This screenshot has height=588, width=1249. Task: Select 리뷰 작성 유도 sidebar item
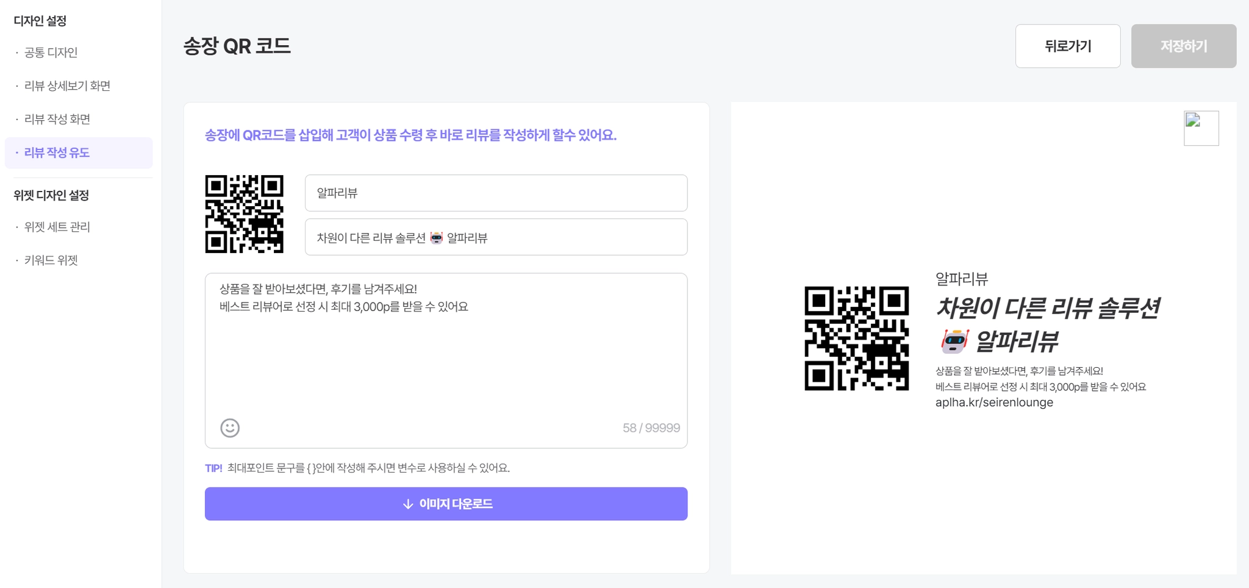click(57, 152)
